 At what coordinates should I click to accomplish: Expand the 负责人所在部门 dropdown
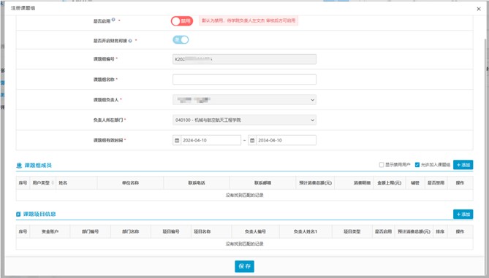click(244, 120)
